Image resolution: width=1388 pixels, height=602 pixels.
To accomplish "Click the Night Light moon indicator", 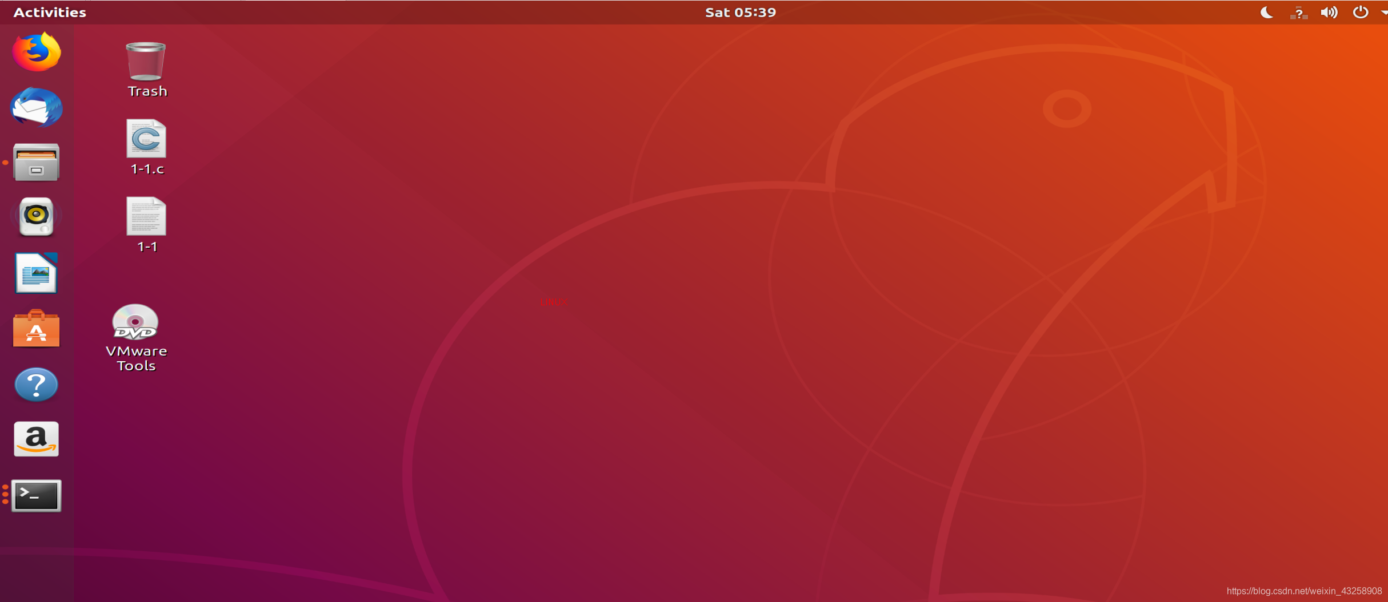I will pyautogui.click(x=1266, y=12).
